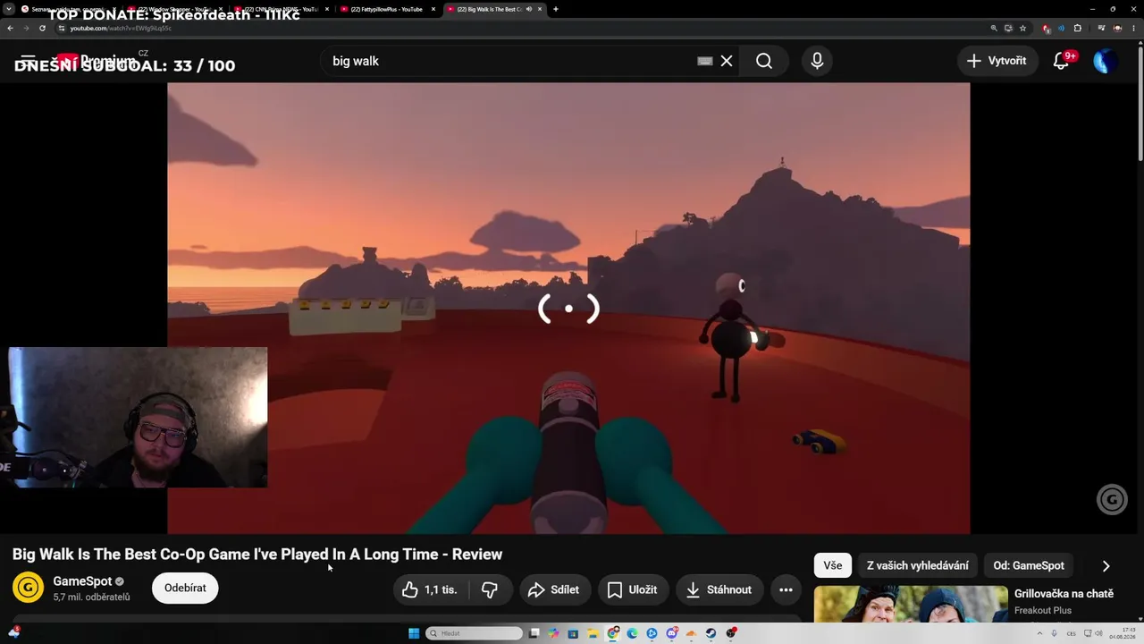This screenshot has width=1144, height=644.
Task: Open the GameSpot channel name link
Action: [x=82, y=581]
